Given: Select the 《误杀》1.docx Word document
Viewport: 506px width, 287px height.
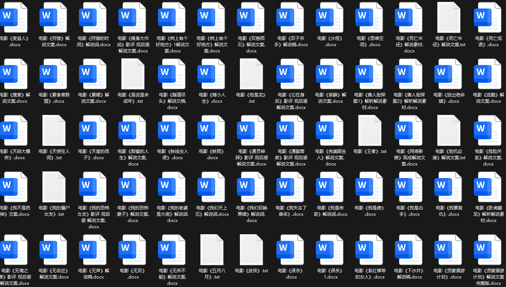Looking at the screenshot, I should pyautogui.click(x=330, y=249).
